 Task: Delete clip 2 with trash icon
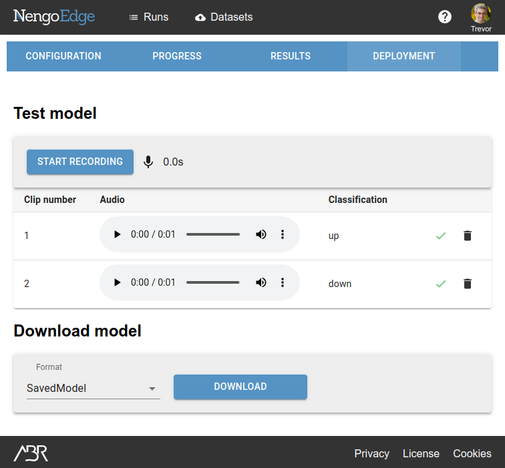tap(468, 284)
